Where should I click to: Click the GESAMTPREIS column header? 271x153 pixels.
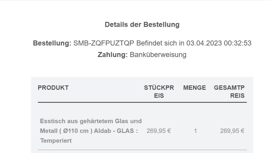click(229, 92)
